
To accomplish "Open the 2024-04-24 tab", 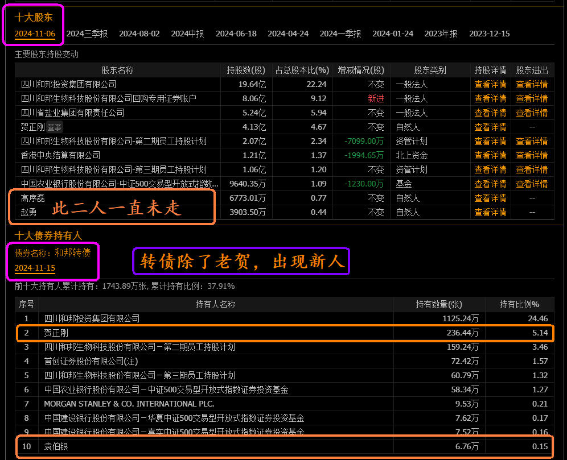I will pos(288,34).
